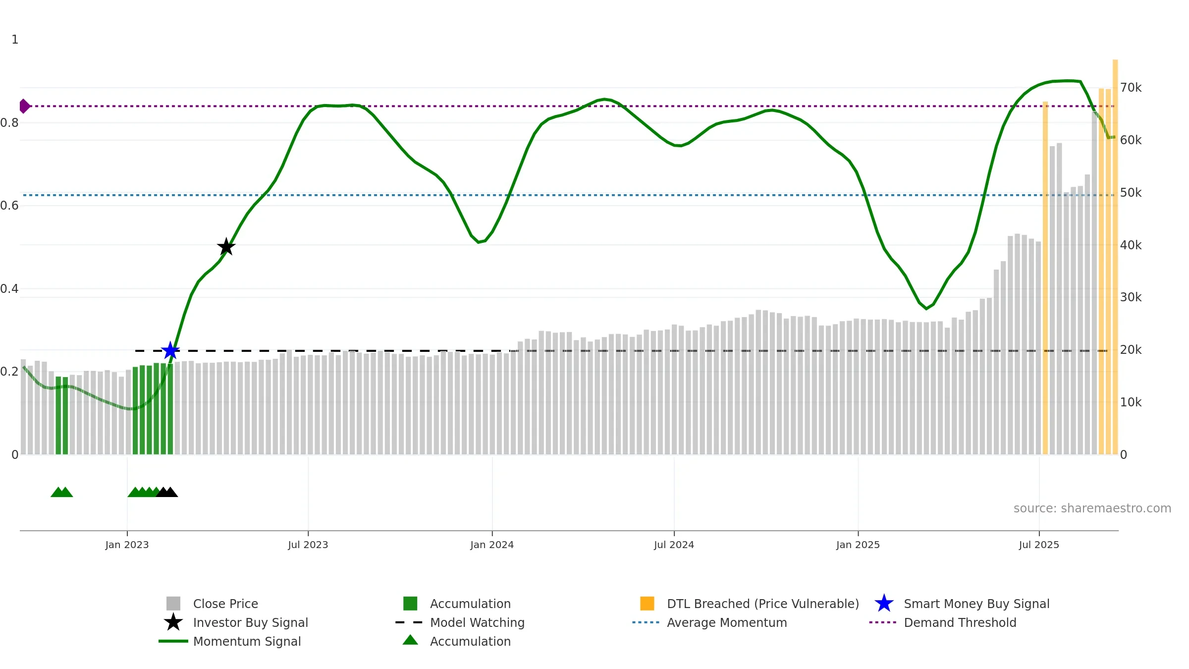The height and width of the screenshot is (669, 1189).
Task: Click the tallest orange bar at far right
Action: pos(1115,257)
